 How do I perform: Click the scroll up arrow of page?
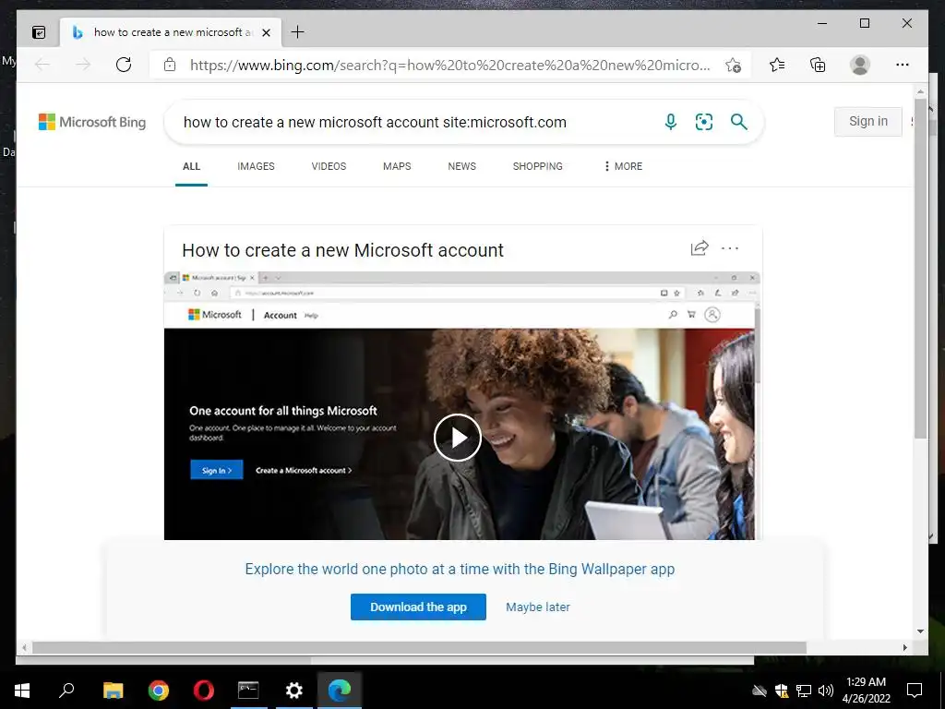coord(920,91)
